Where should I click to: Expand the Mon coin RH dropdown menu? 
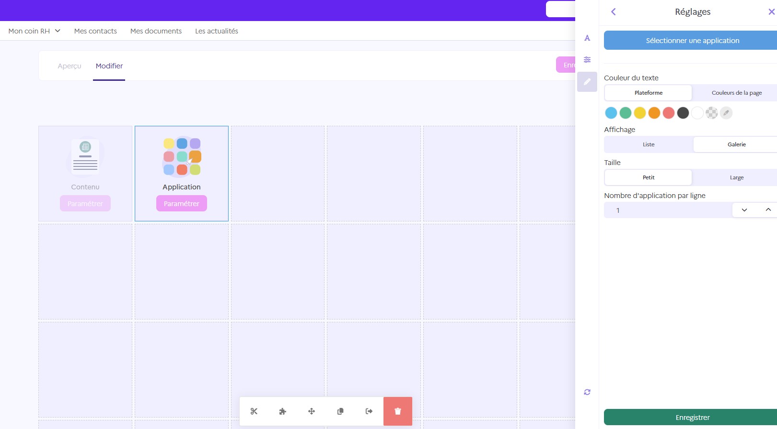pyautogui.click(x=34, y=31)
